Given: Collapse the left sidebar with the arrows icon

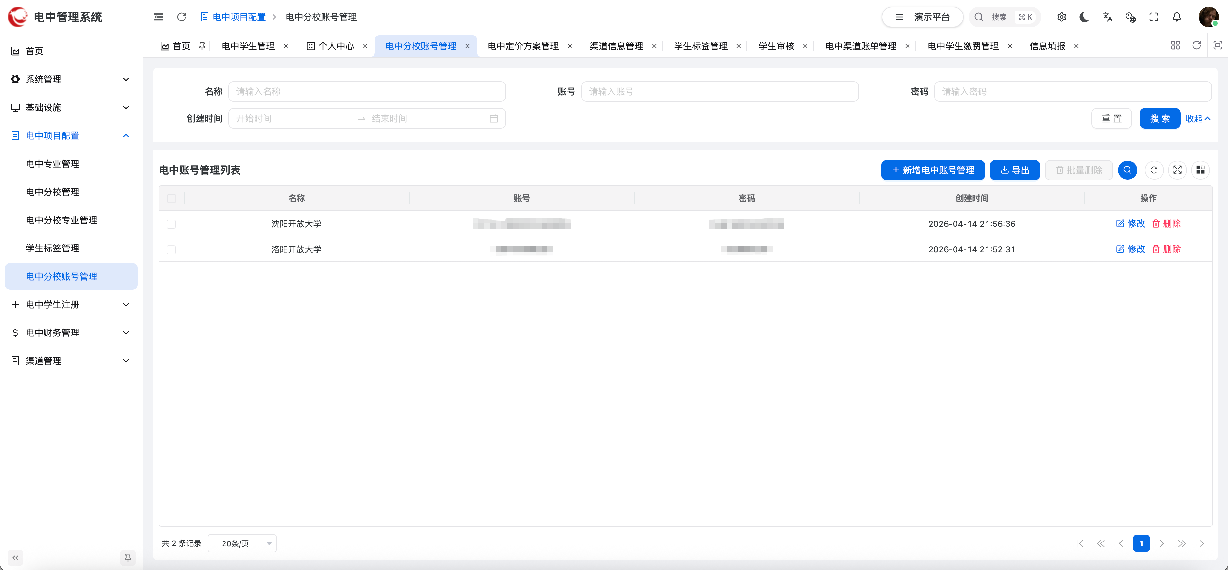Looking at the screenshot, I should pos(15,558).
